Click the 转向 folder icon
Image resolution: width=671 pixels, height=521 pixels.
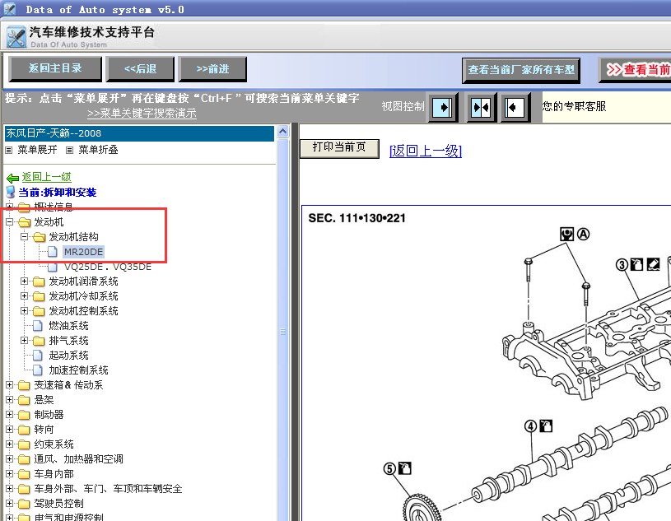[x=24, y=430]
